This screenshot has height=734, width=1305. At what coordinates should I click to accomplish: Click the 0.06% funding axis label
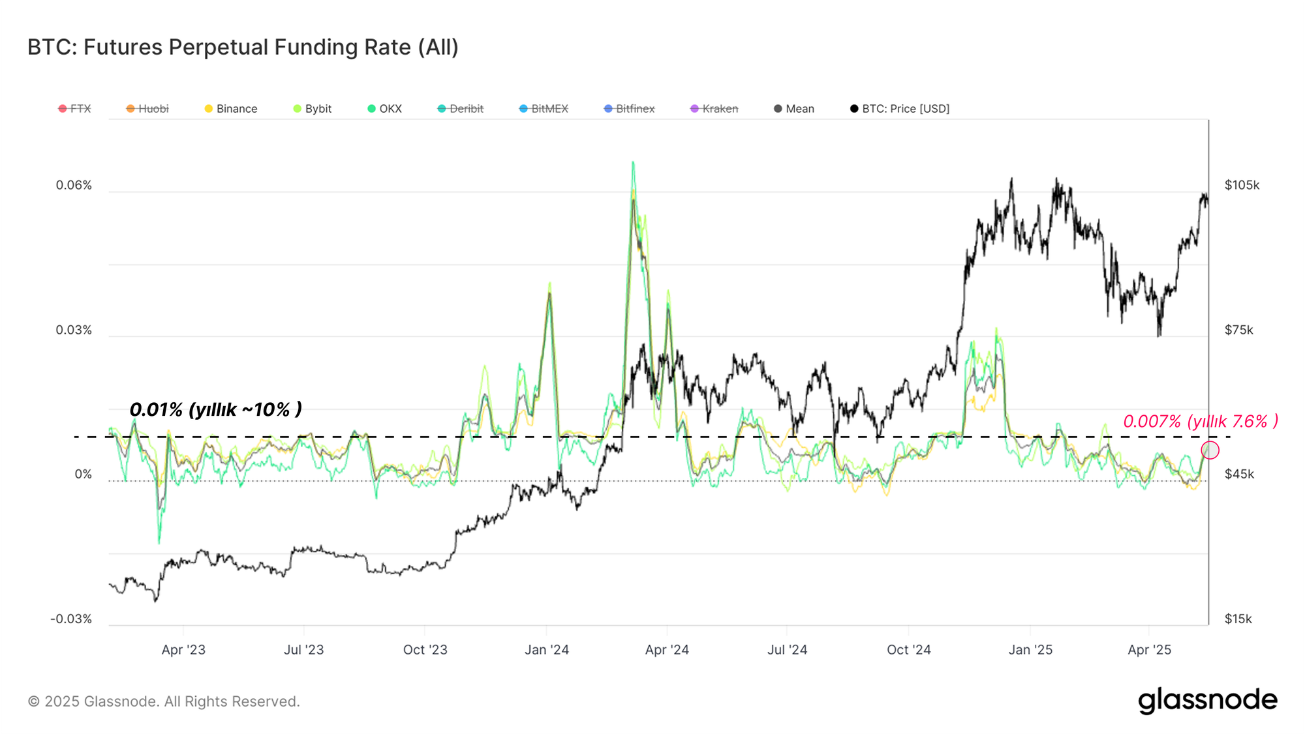tap(74, 185)
